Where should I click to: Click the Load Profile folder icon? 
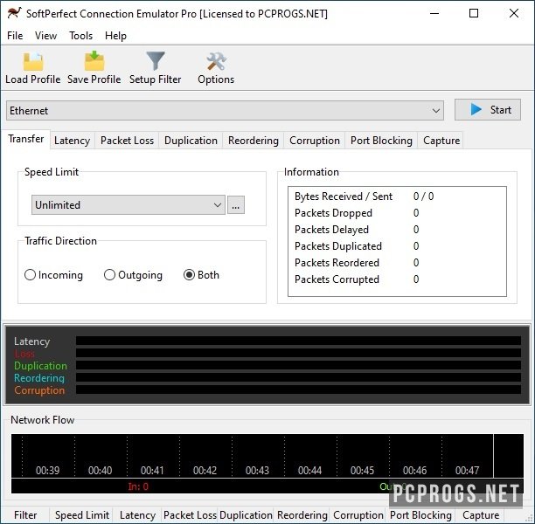(x=32, y=61)
